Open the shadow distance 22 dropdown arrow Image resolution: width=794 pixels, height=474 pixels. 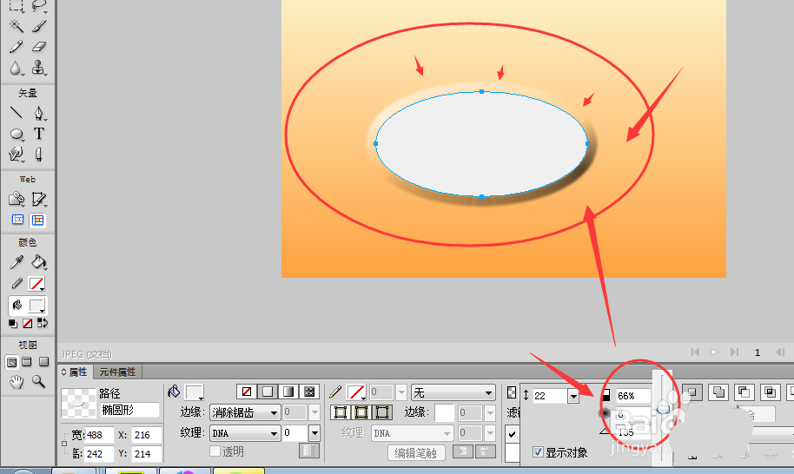pos(573,396)
